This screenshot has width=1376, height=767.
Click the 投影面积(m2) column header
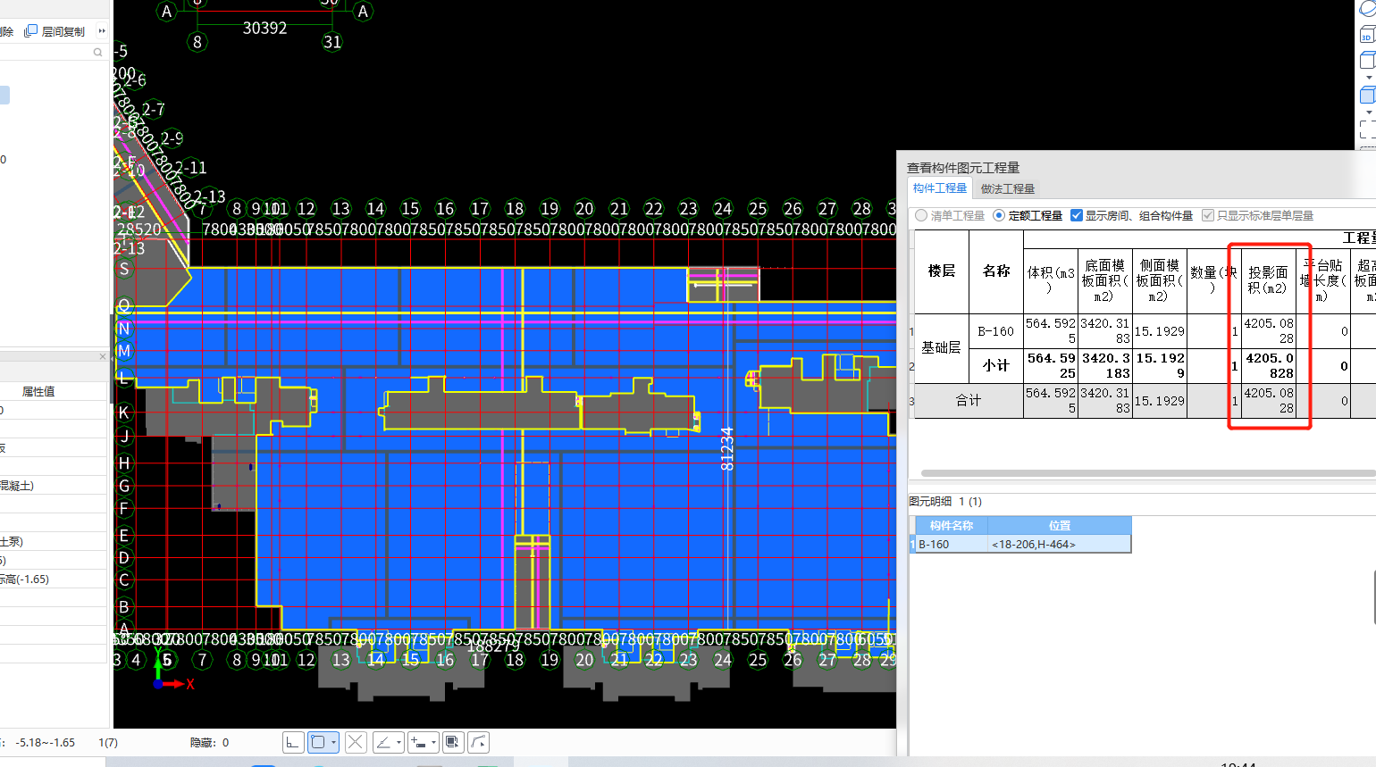(1269, 280)
